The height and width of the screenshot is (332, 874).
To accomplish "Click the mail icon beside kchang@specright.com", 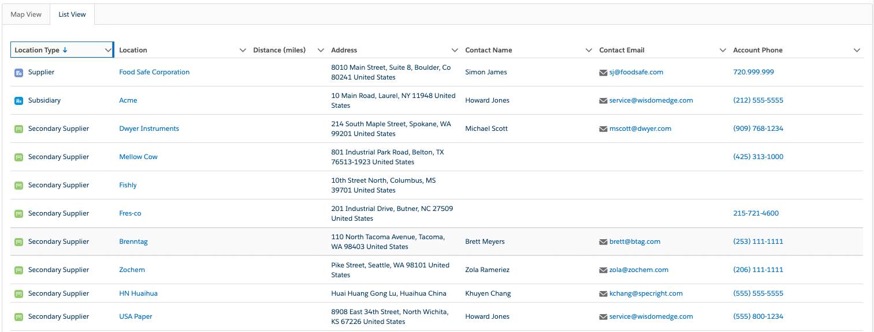I will pos(604,294).
